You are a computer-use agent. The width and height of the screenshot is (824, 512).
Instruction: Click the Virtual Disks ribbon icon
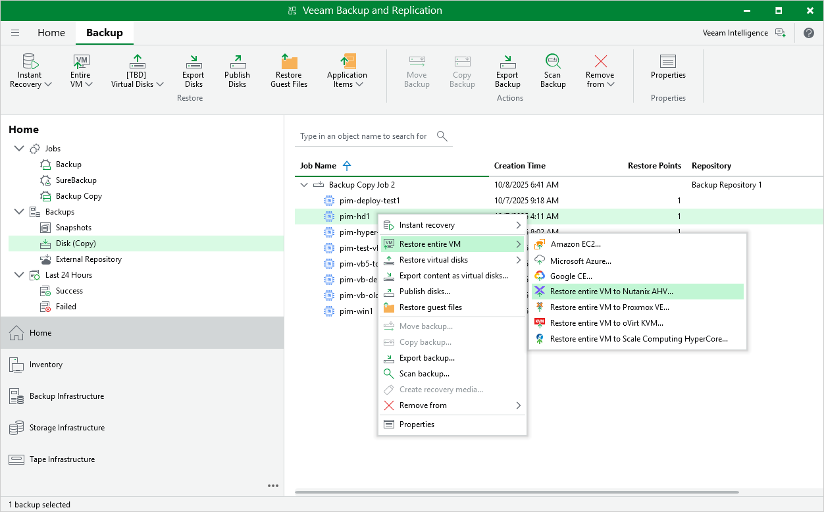tap(137, 61)
